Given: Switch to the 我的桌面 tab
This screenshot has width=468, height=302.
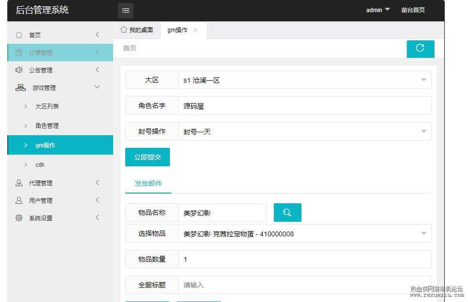Looking at the screenshot, I should 137,30.
